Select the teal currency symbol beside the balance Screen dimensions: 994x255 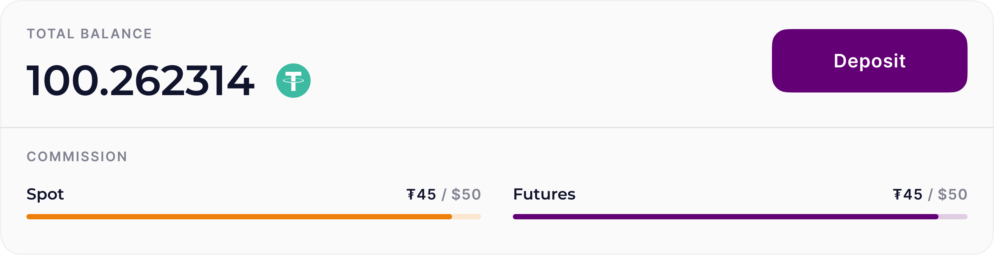click(x=294, y=80)
